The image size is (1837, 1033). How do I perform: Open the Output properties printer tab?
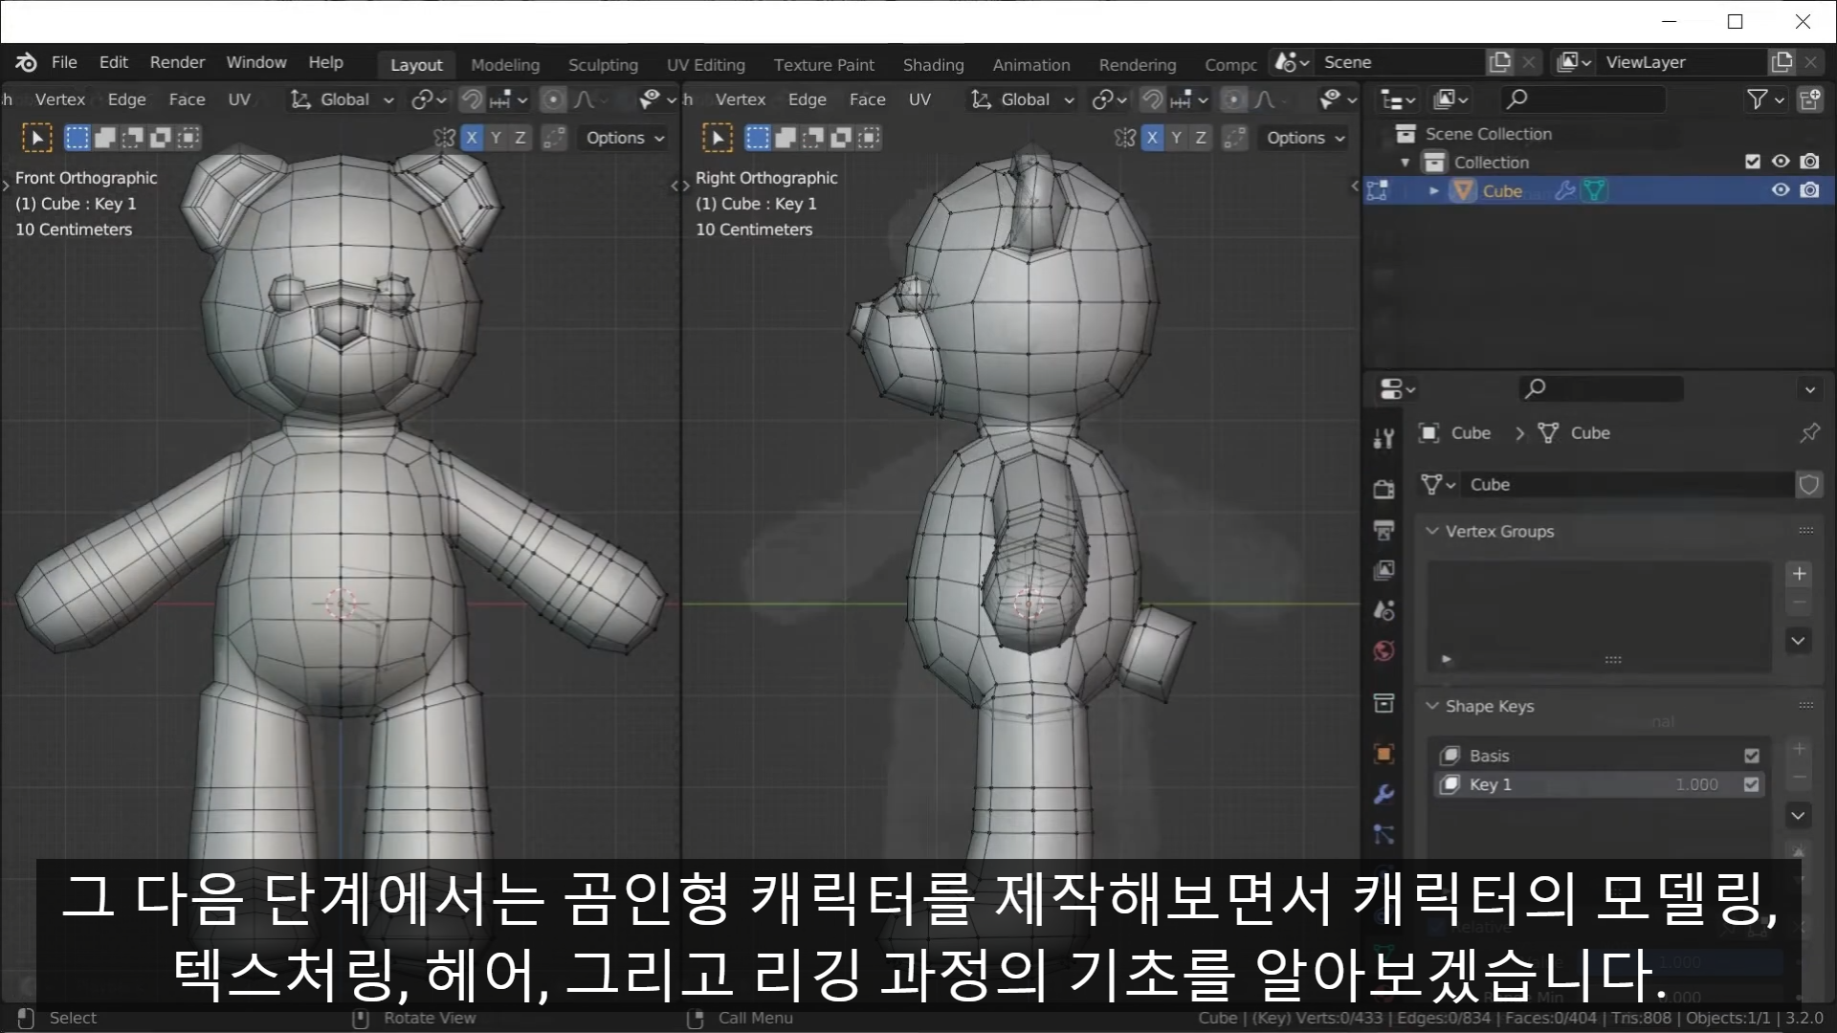coord(1383,530)
